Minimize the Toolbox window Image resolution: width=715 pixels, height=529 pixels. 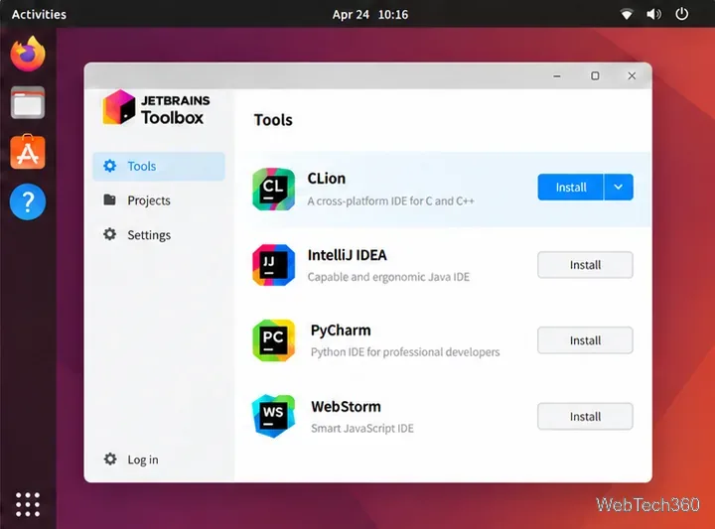point(557,76)
